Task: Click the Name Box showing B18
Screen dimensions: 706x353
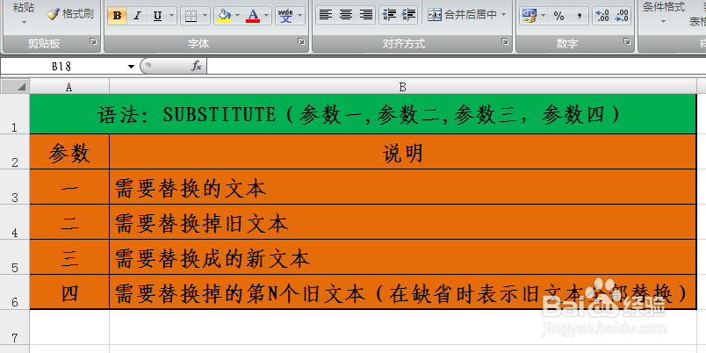Action: pos(62,66)
